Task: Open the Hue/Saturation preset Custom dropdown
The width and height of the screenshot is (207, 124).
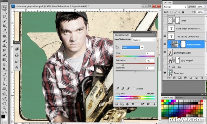Action: point(144,40)
